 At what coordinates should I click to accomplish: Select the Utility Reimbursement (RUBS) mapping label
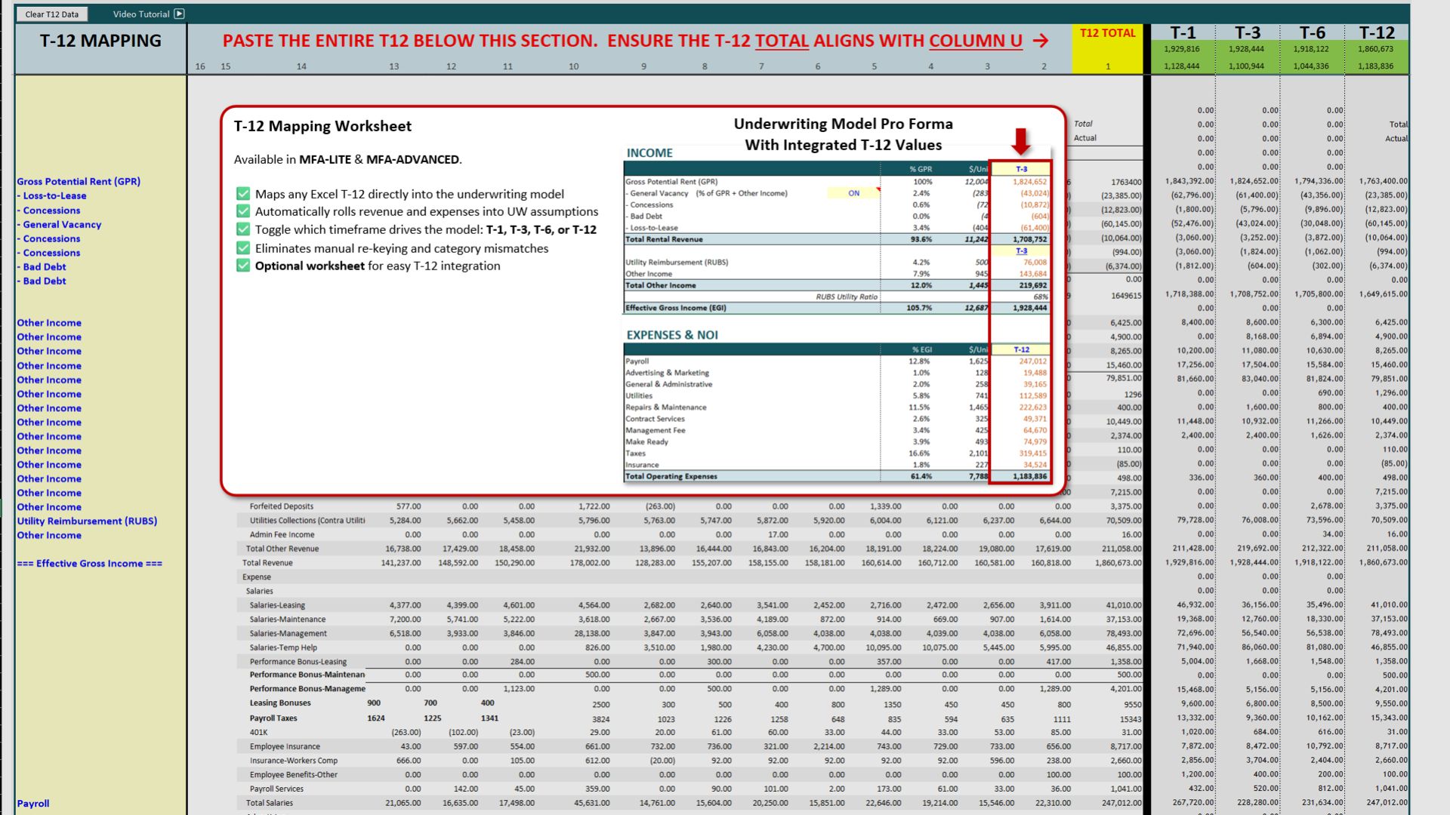(x=87, y=521)
